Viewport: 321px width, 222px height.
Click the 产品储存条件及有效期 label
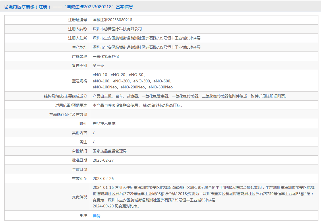tap(68, 114)
